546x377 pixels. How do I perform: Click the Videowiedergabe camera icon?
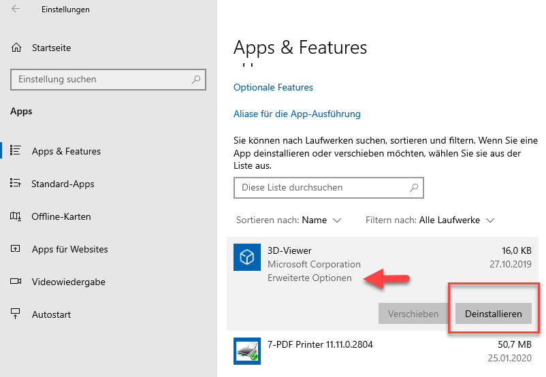(x=16, y=282)
